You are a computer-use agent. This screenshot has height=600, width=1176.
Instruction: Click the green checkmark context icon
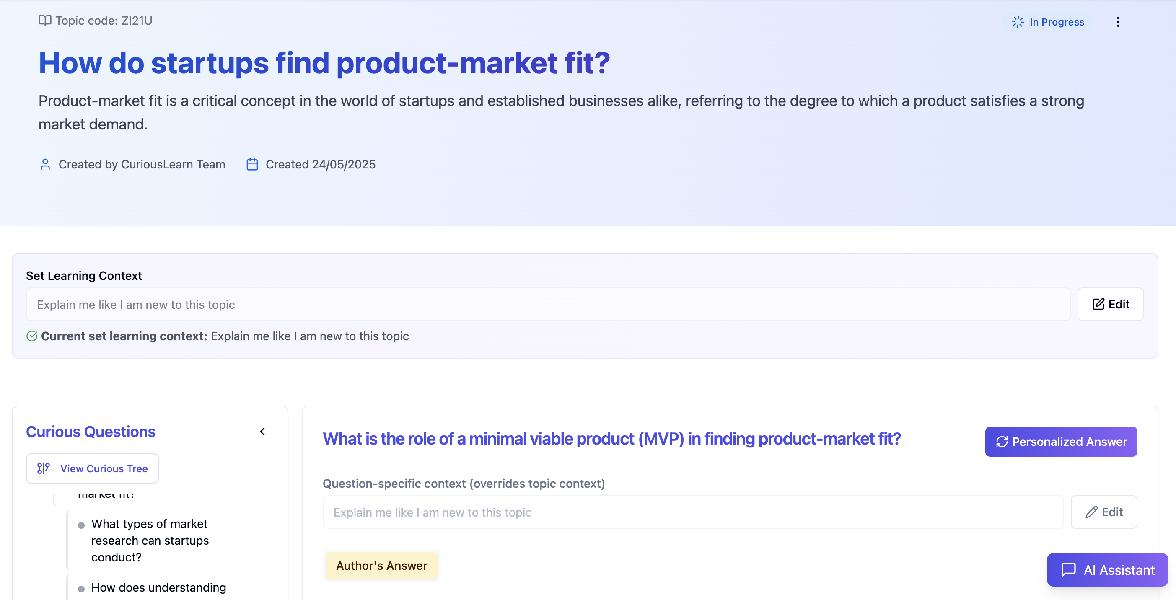click(31, 336)
